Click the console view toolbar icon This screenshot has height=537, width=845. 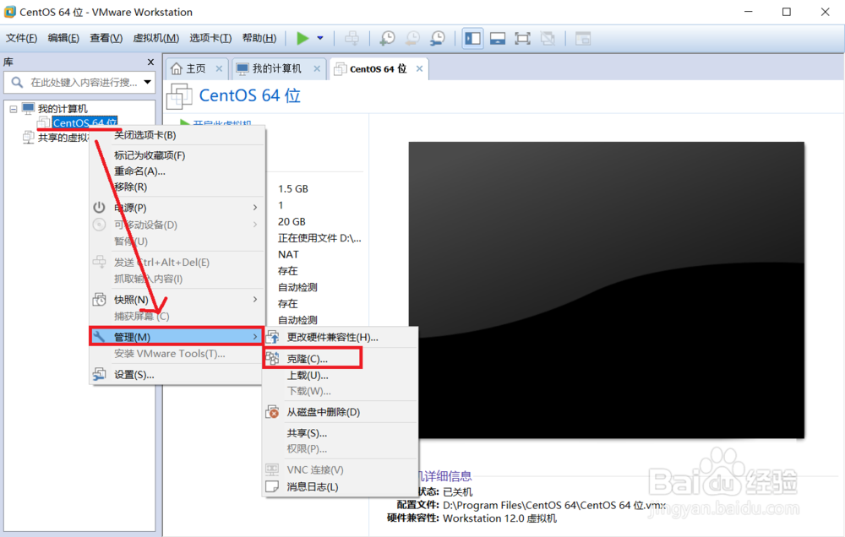[x=582, y=38]
